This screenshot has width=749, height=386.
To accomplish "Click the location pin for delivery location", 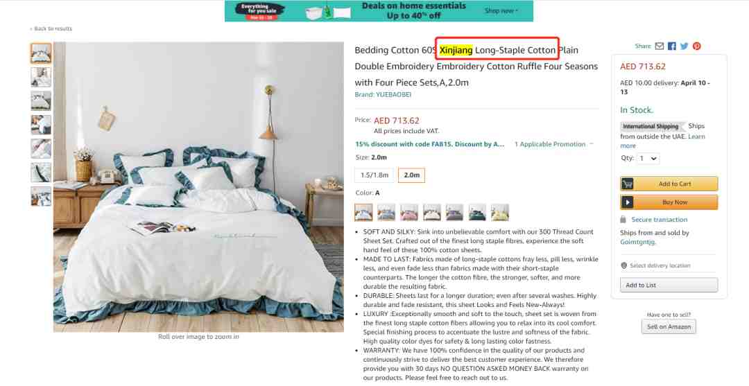I will [624, 265].
